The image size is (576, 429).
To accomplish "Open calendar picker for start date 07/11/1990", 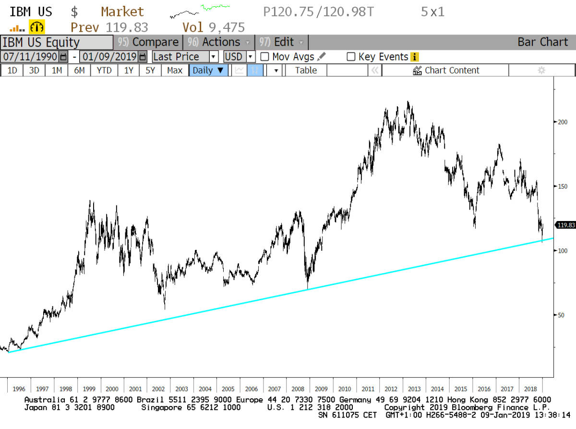I will (x=64, y=57).
